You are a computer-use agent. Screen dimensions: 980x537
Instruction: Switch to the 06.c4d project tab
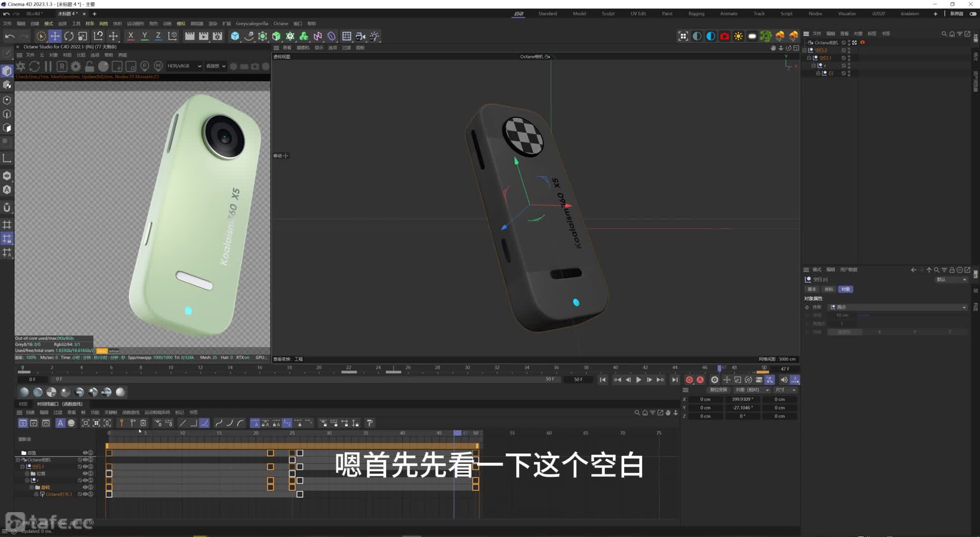[x=34, y=13]
